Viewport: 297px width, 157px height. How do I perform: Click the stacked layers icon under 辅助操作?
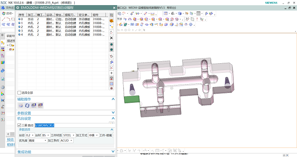click(21, 105)
